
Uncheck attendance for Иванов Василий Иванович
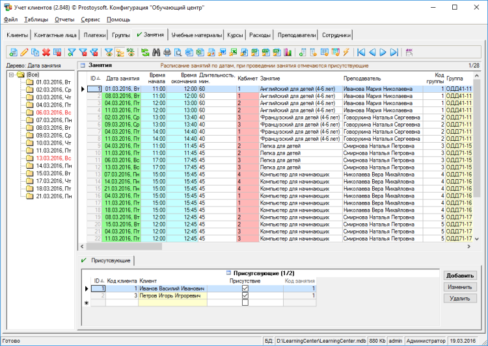(x=245, y=288)
